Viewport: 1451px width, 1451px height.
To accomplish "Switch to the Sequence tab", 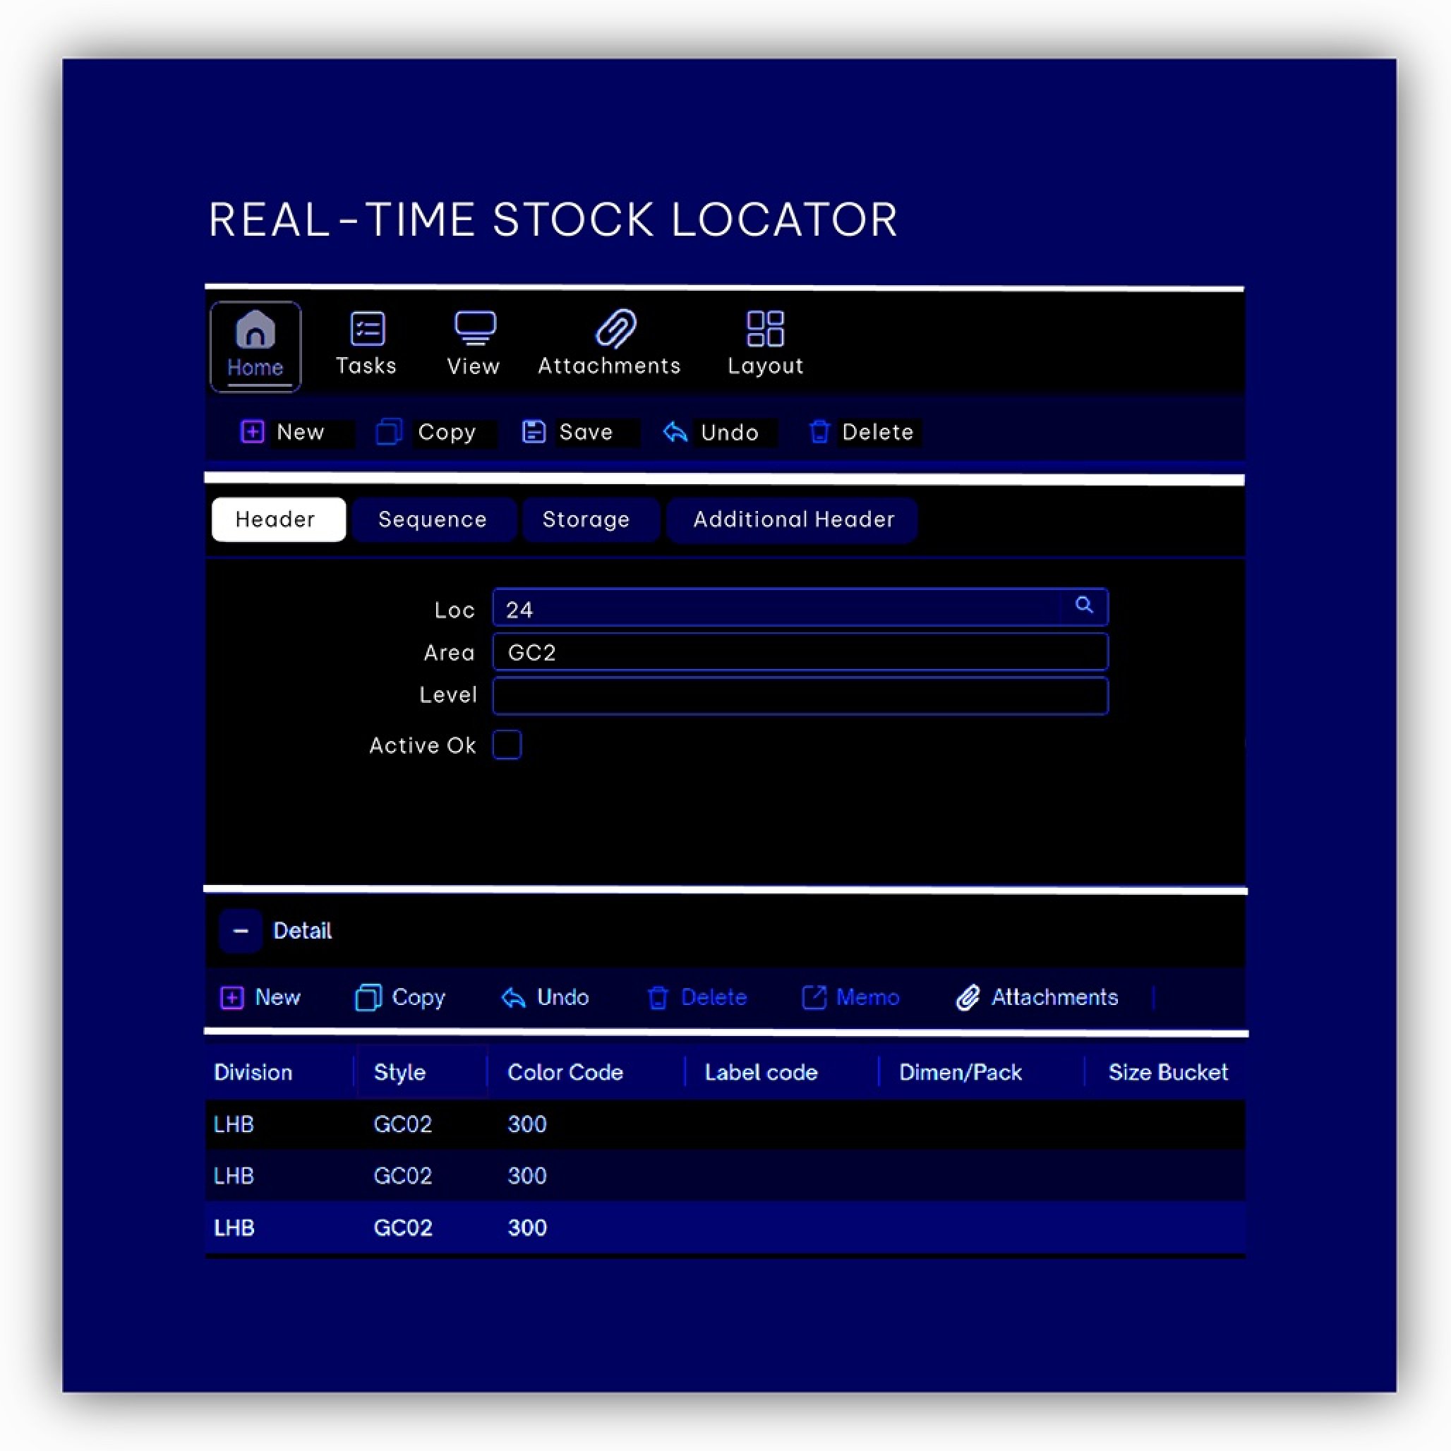I will [x=433, y=519].
